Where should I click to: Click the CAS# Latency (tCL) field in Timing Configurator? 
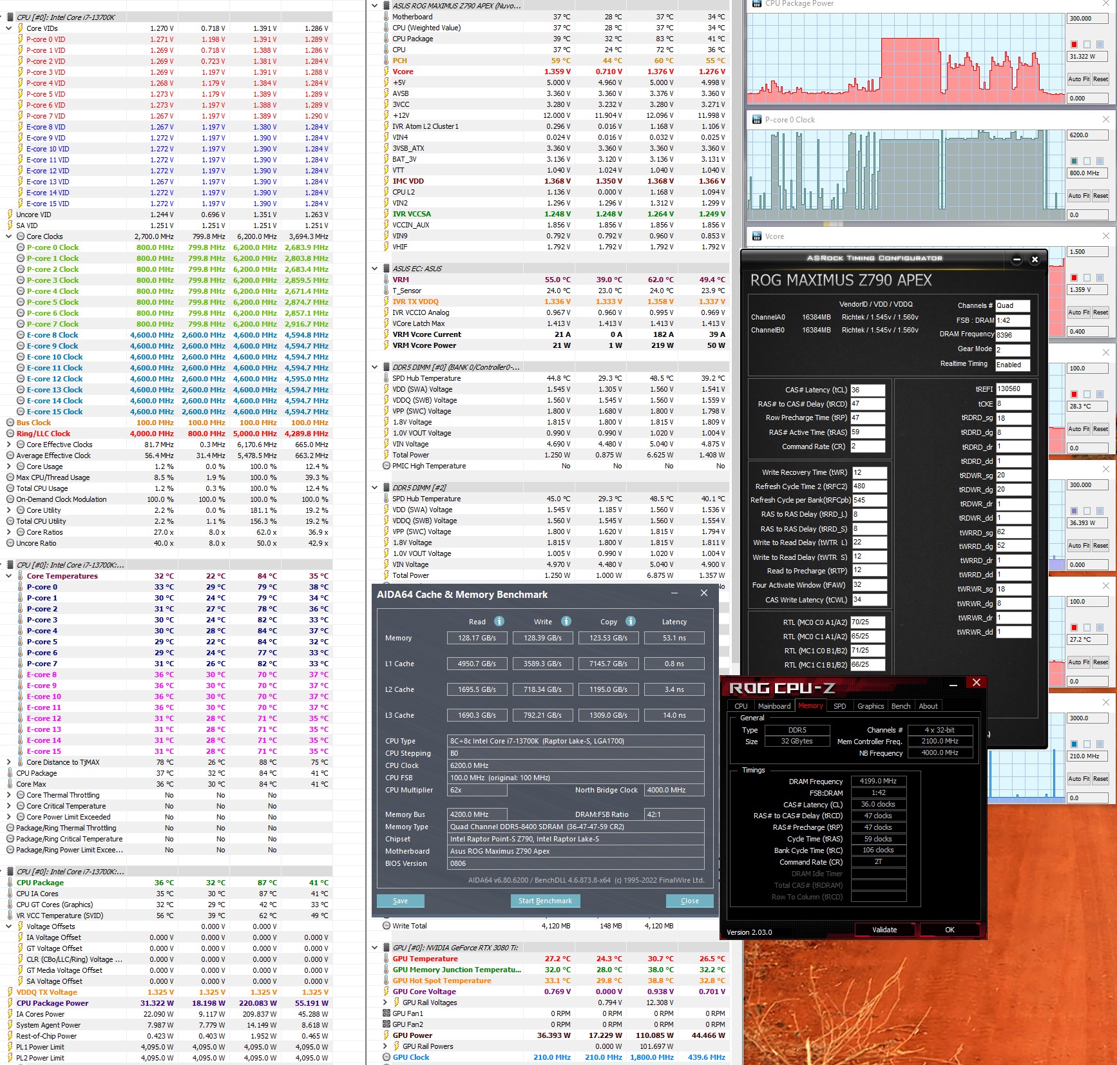click(x=868, y=390)
